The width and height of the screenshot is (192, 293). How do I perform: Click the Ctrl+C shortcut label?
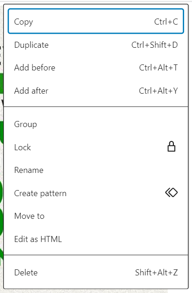166,22
